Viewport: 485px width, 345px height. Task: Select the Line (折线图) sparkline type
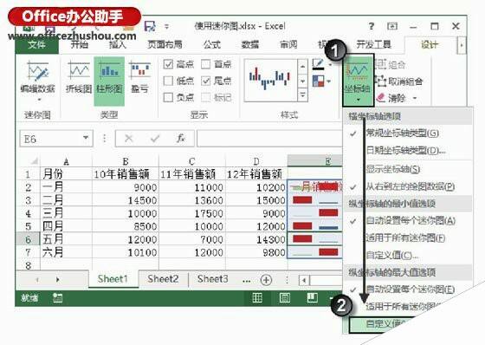79,77
